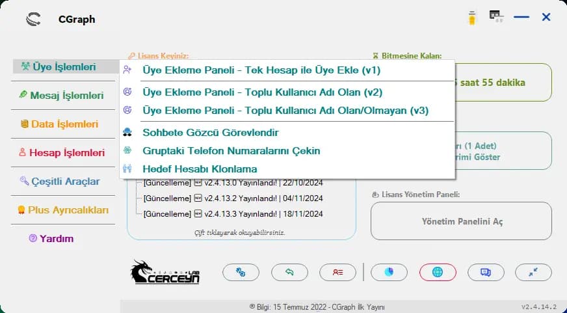
Task: Click the add-user icon beside Tek Hesap ile Üye Ekle
Action: pos(127,70)
